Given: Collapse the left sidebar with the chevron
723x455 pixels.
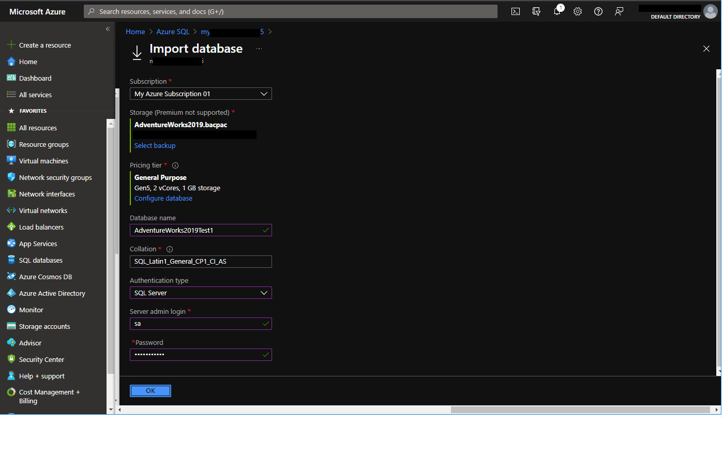Looking at the screenshot, I should pyautogui.click(x=108, y=29).
